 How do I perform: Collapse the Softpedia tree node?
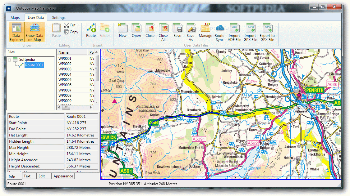[9, 60]
